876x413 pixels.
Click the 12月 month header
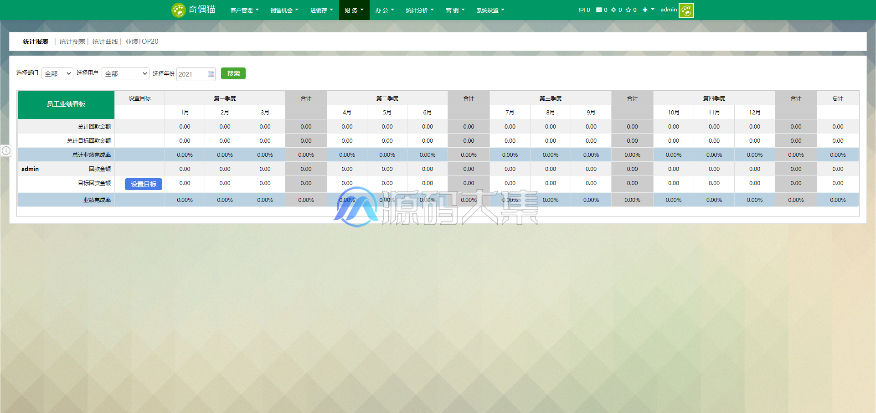[x=755, y=113]
